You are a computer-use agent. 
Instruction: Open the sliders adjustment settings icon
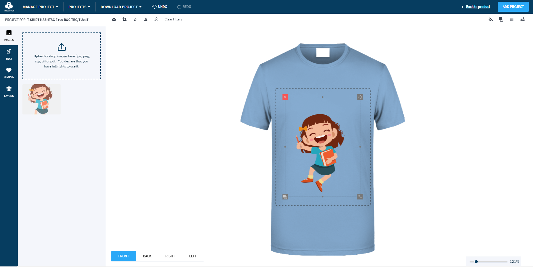click(x=523, y=19)
